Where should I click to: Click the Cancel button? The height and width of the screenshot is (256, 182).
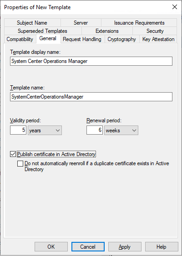88,247
